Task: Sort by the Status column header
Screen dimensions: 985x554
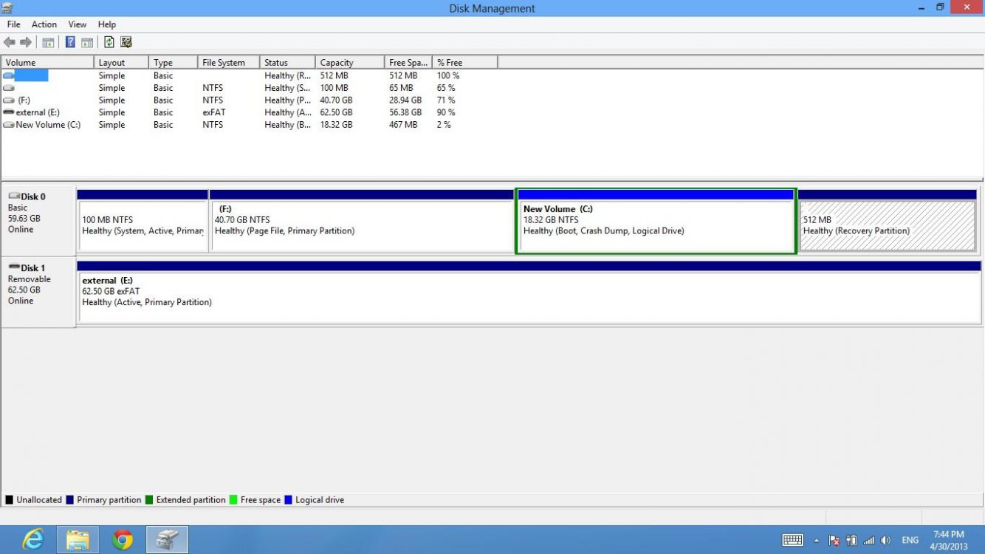Action: click(x=288, y=63)
